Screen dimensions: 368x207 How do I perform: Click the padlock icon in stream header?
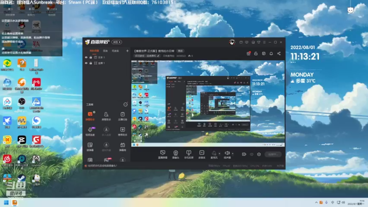pos(256,53)
